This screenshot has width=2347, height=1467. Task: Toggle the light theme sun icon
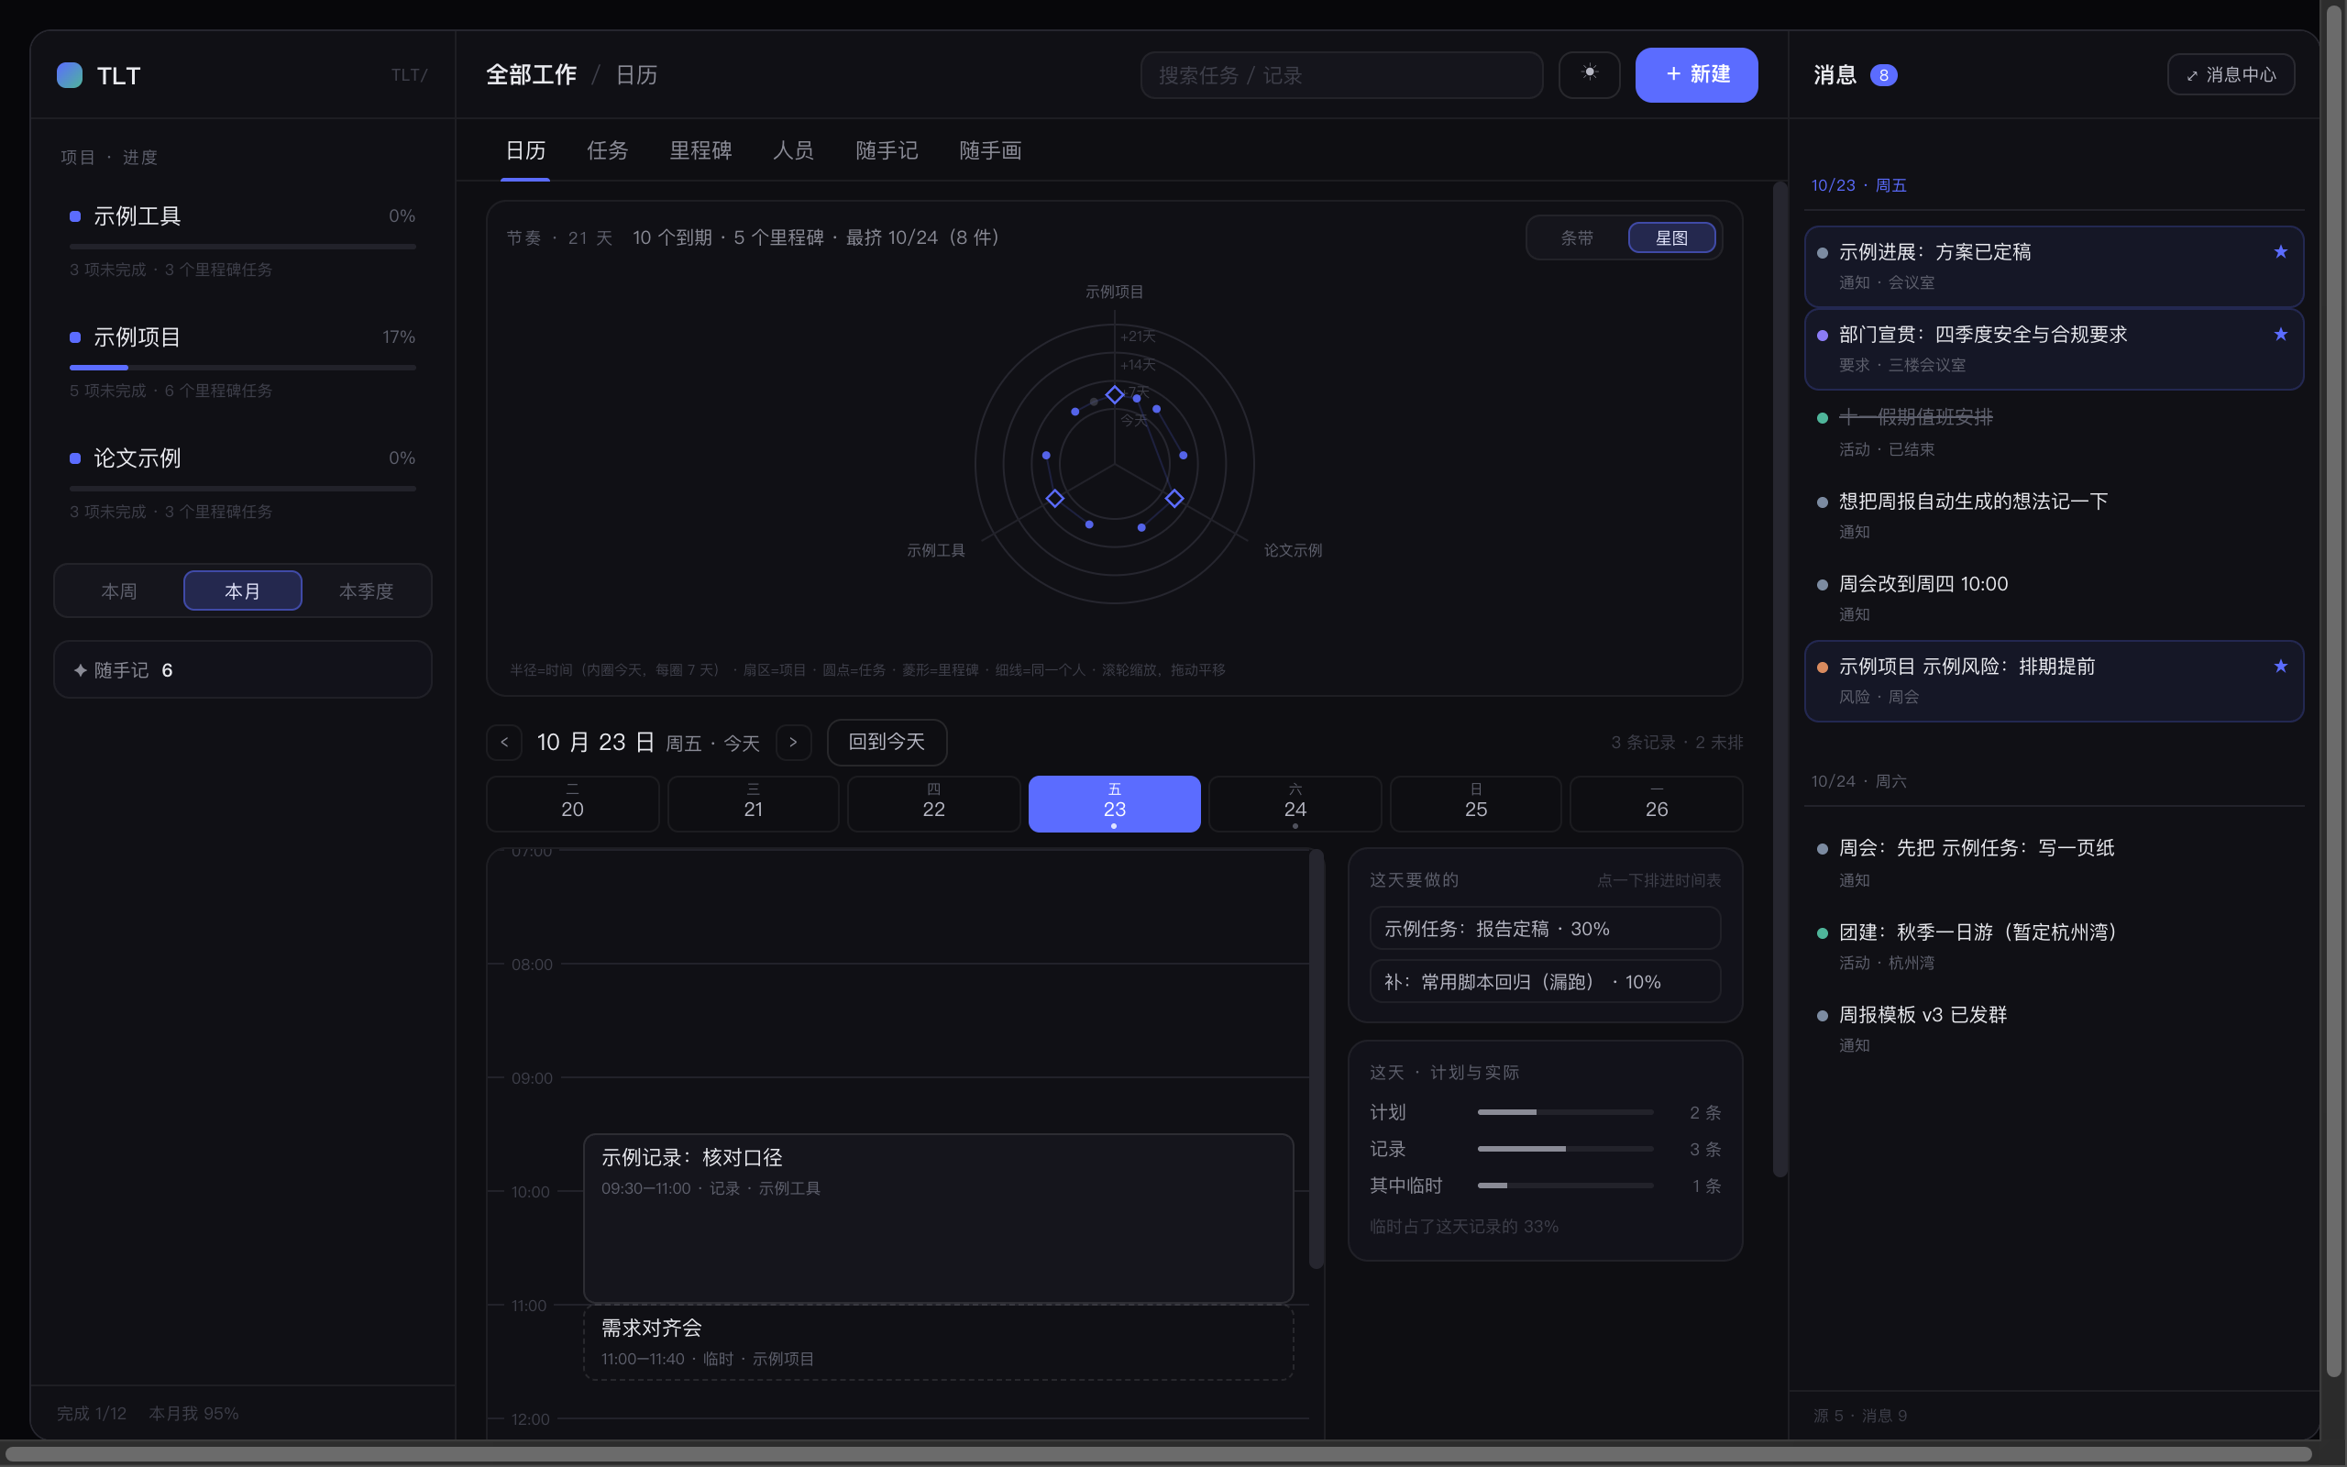click(1589, 73)
